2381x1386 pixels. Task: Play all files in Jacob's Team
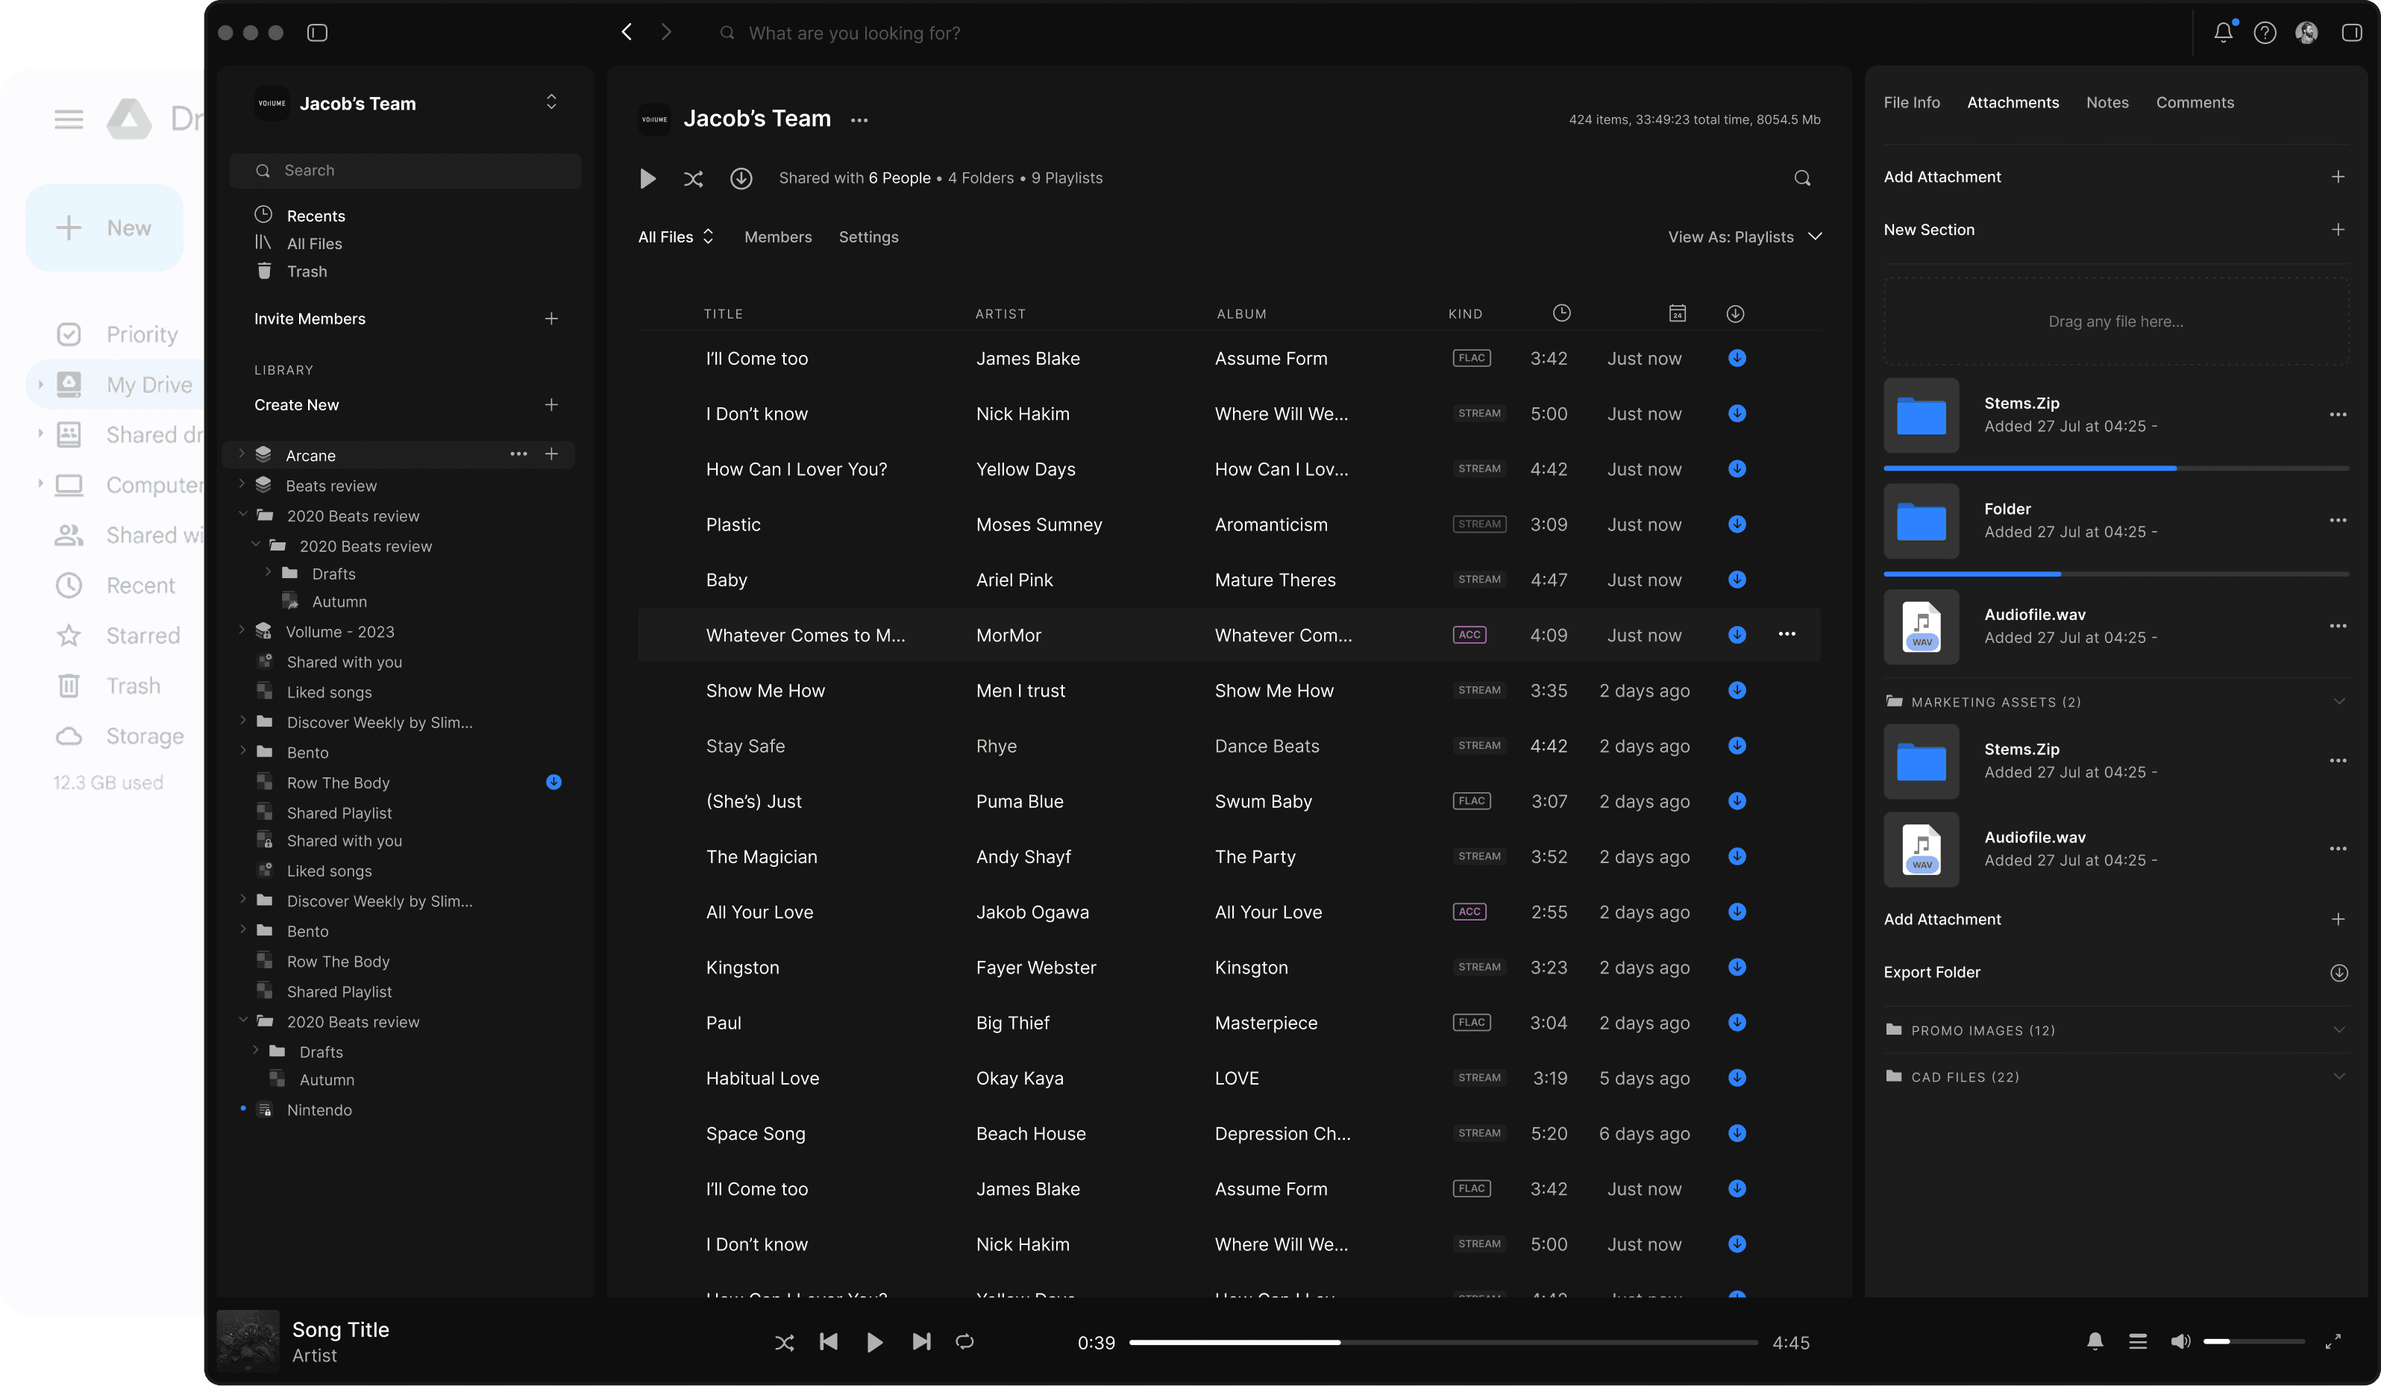(647, 178)
